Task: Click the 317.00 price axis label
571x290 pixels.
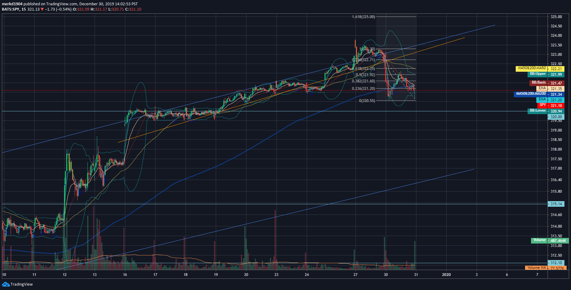Action: click(x=556, y=168)
